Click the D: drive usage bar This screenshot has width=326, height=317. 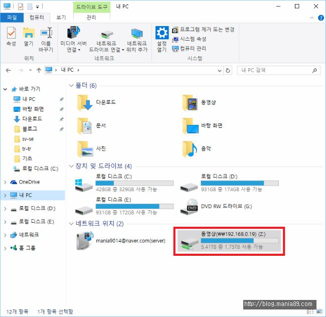tap(240, 183)
